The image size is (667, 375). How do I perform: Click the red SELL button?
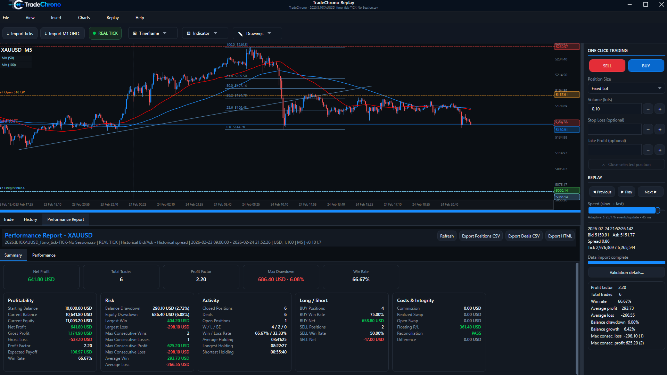[x=607, y=66]
